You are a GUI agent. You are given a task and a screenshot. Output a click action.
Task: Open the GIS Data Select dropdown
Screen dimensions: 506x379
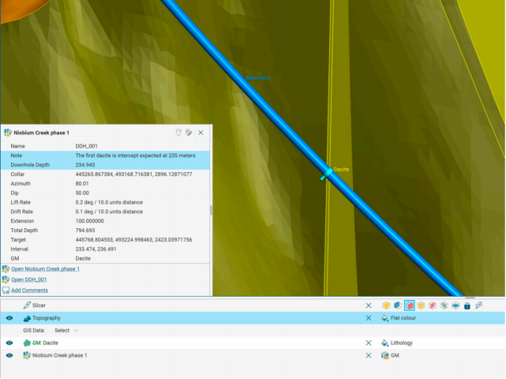[x=66, y=331]
